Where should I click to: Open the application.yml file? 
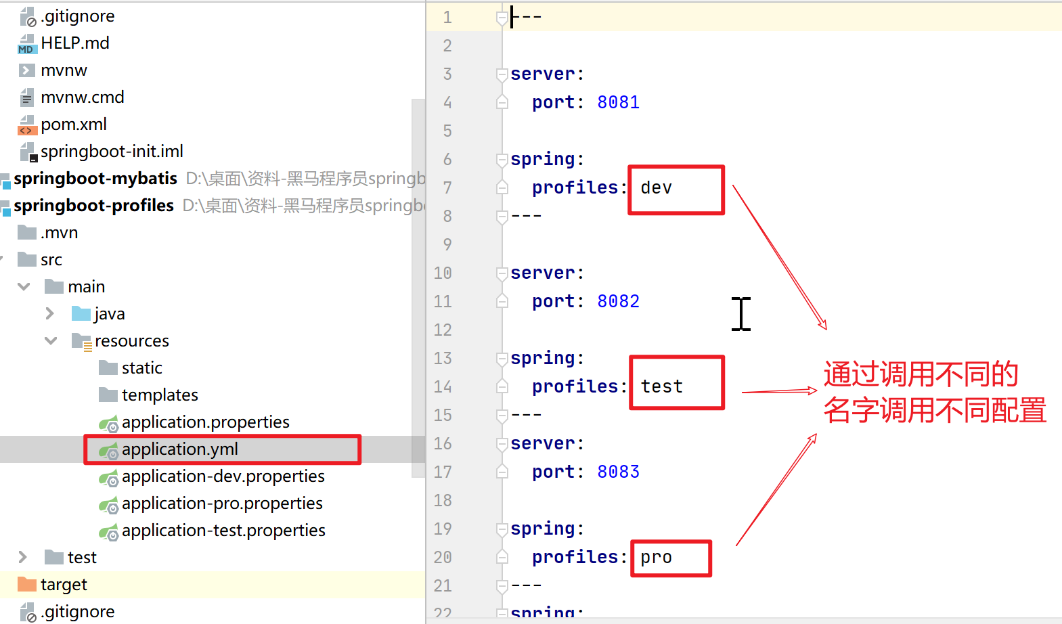(x=180, y=449)
